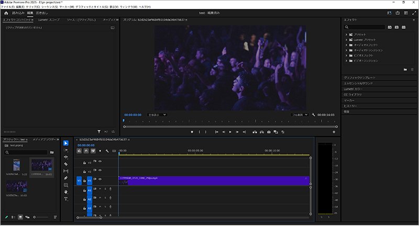Click the caption track options icon in timeline
419x236 pixels.
click(x=114, y=151)
